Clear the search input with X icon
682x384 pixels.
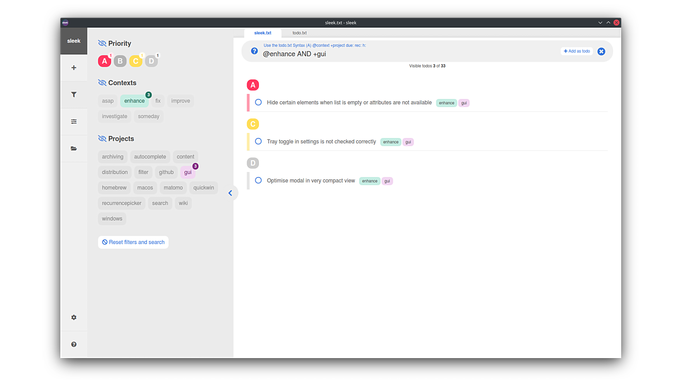coord(601,51)
